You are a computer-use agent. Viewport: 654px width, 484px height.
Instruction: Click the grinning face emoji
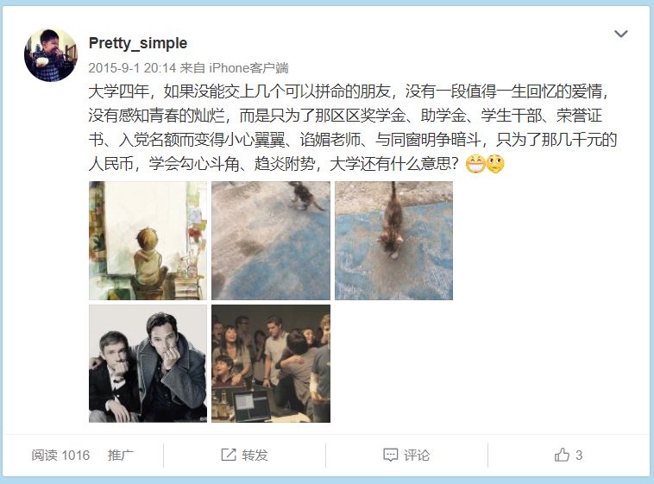475,164
